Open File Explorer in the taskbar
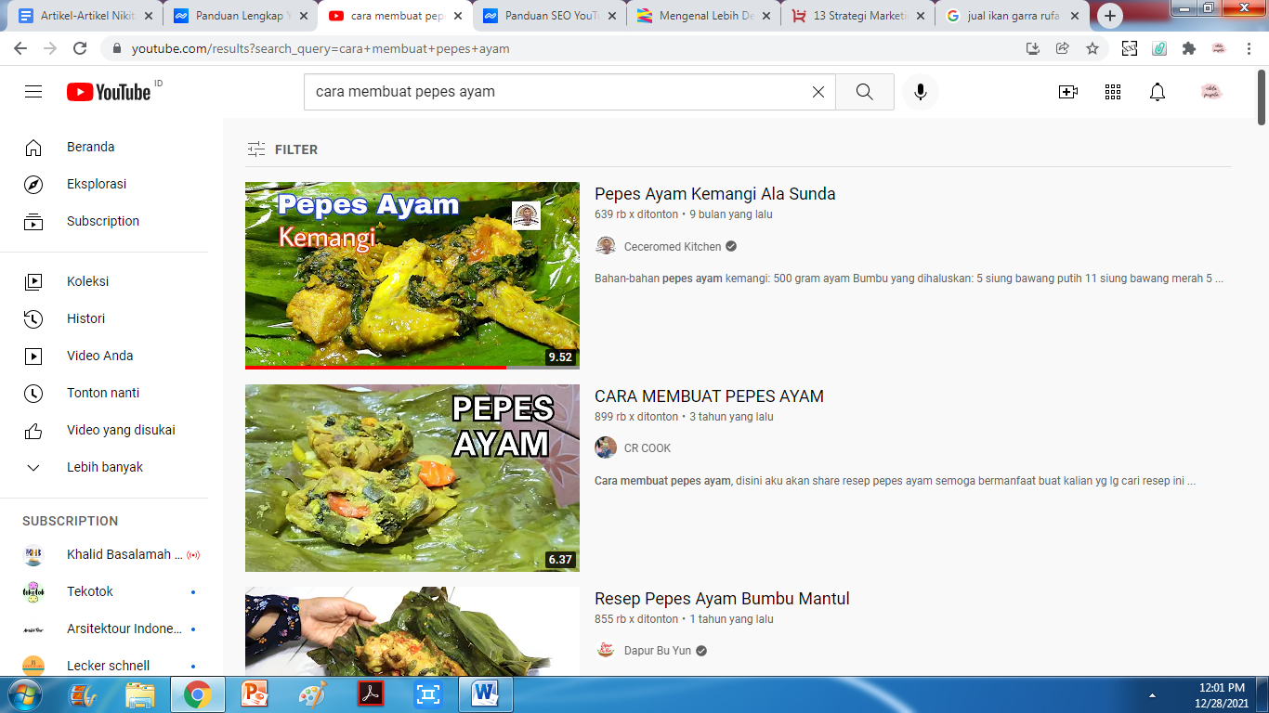This screenshot has height=713, width=1269. 140,694
